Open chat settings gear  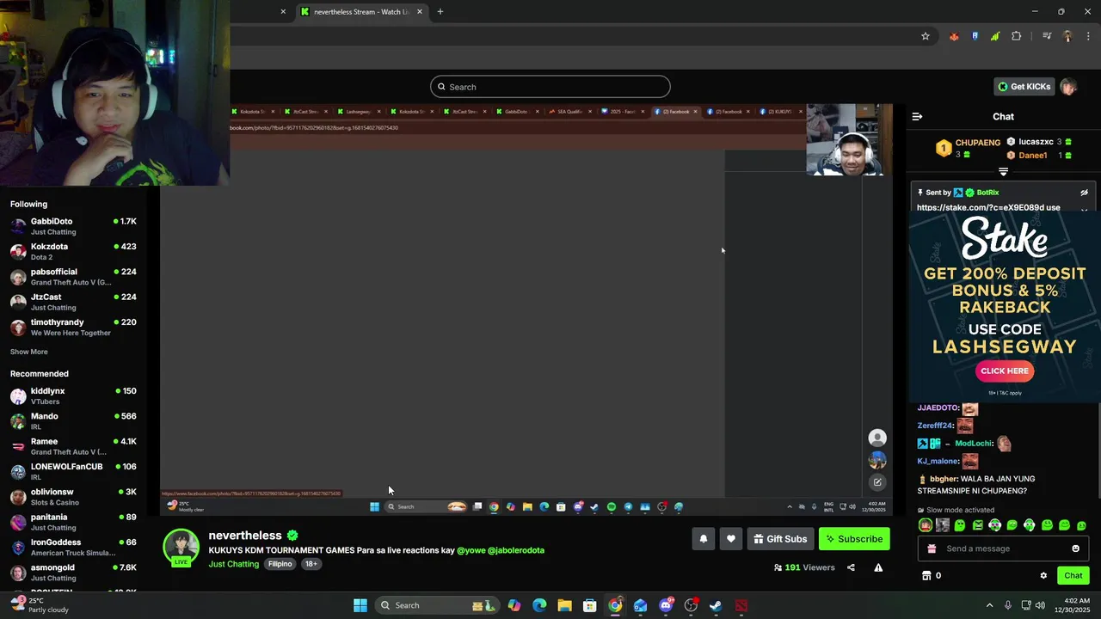coord(1043,576)
